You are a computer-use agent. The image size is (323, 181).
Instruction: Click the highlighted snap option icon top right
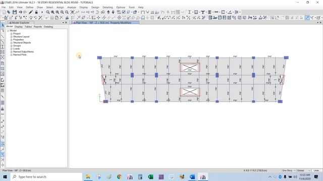coord(307,18)
